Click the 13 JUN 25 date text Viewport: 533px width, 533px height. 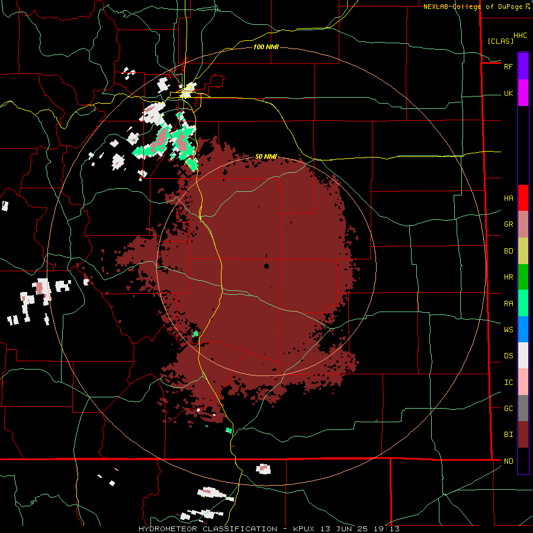(x=346, y=529)
